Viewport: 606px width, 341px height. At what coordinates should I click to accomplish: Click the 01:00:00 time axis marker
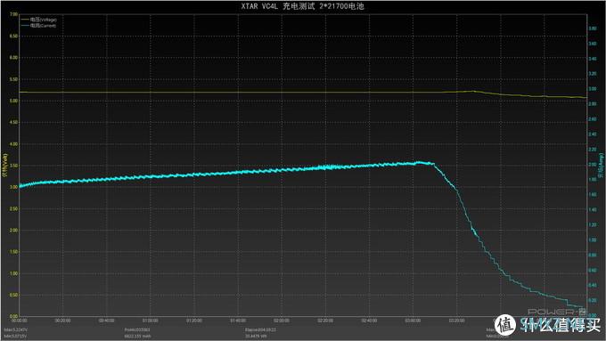(x=151, y=321)
